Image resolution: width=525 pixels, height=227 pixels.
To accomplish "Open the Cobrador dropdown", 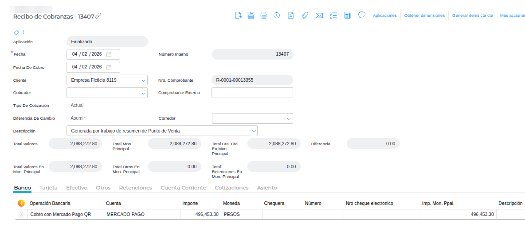I will click(143, 93).
